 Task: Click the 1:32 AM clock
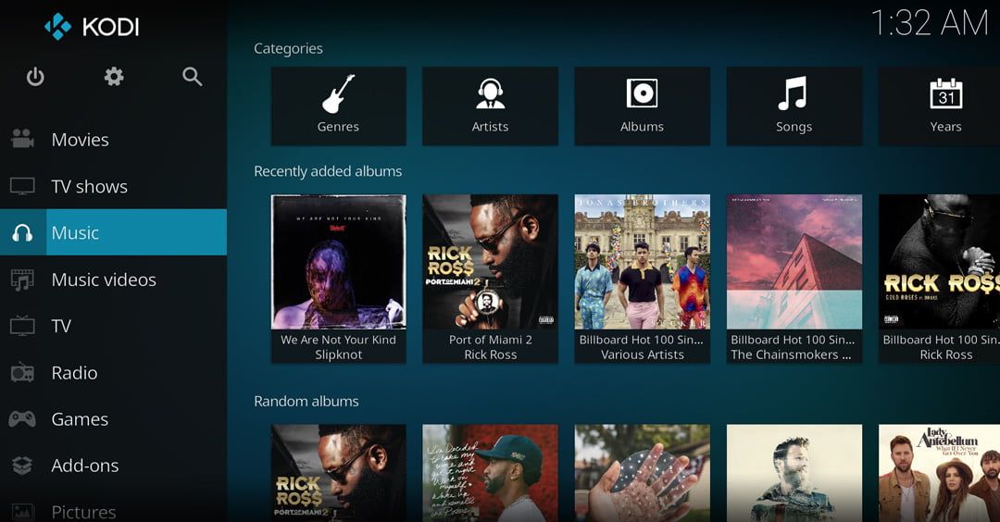[930, 23]
